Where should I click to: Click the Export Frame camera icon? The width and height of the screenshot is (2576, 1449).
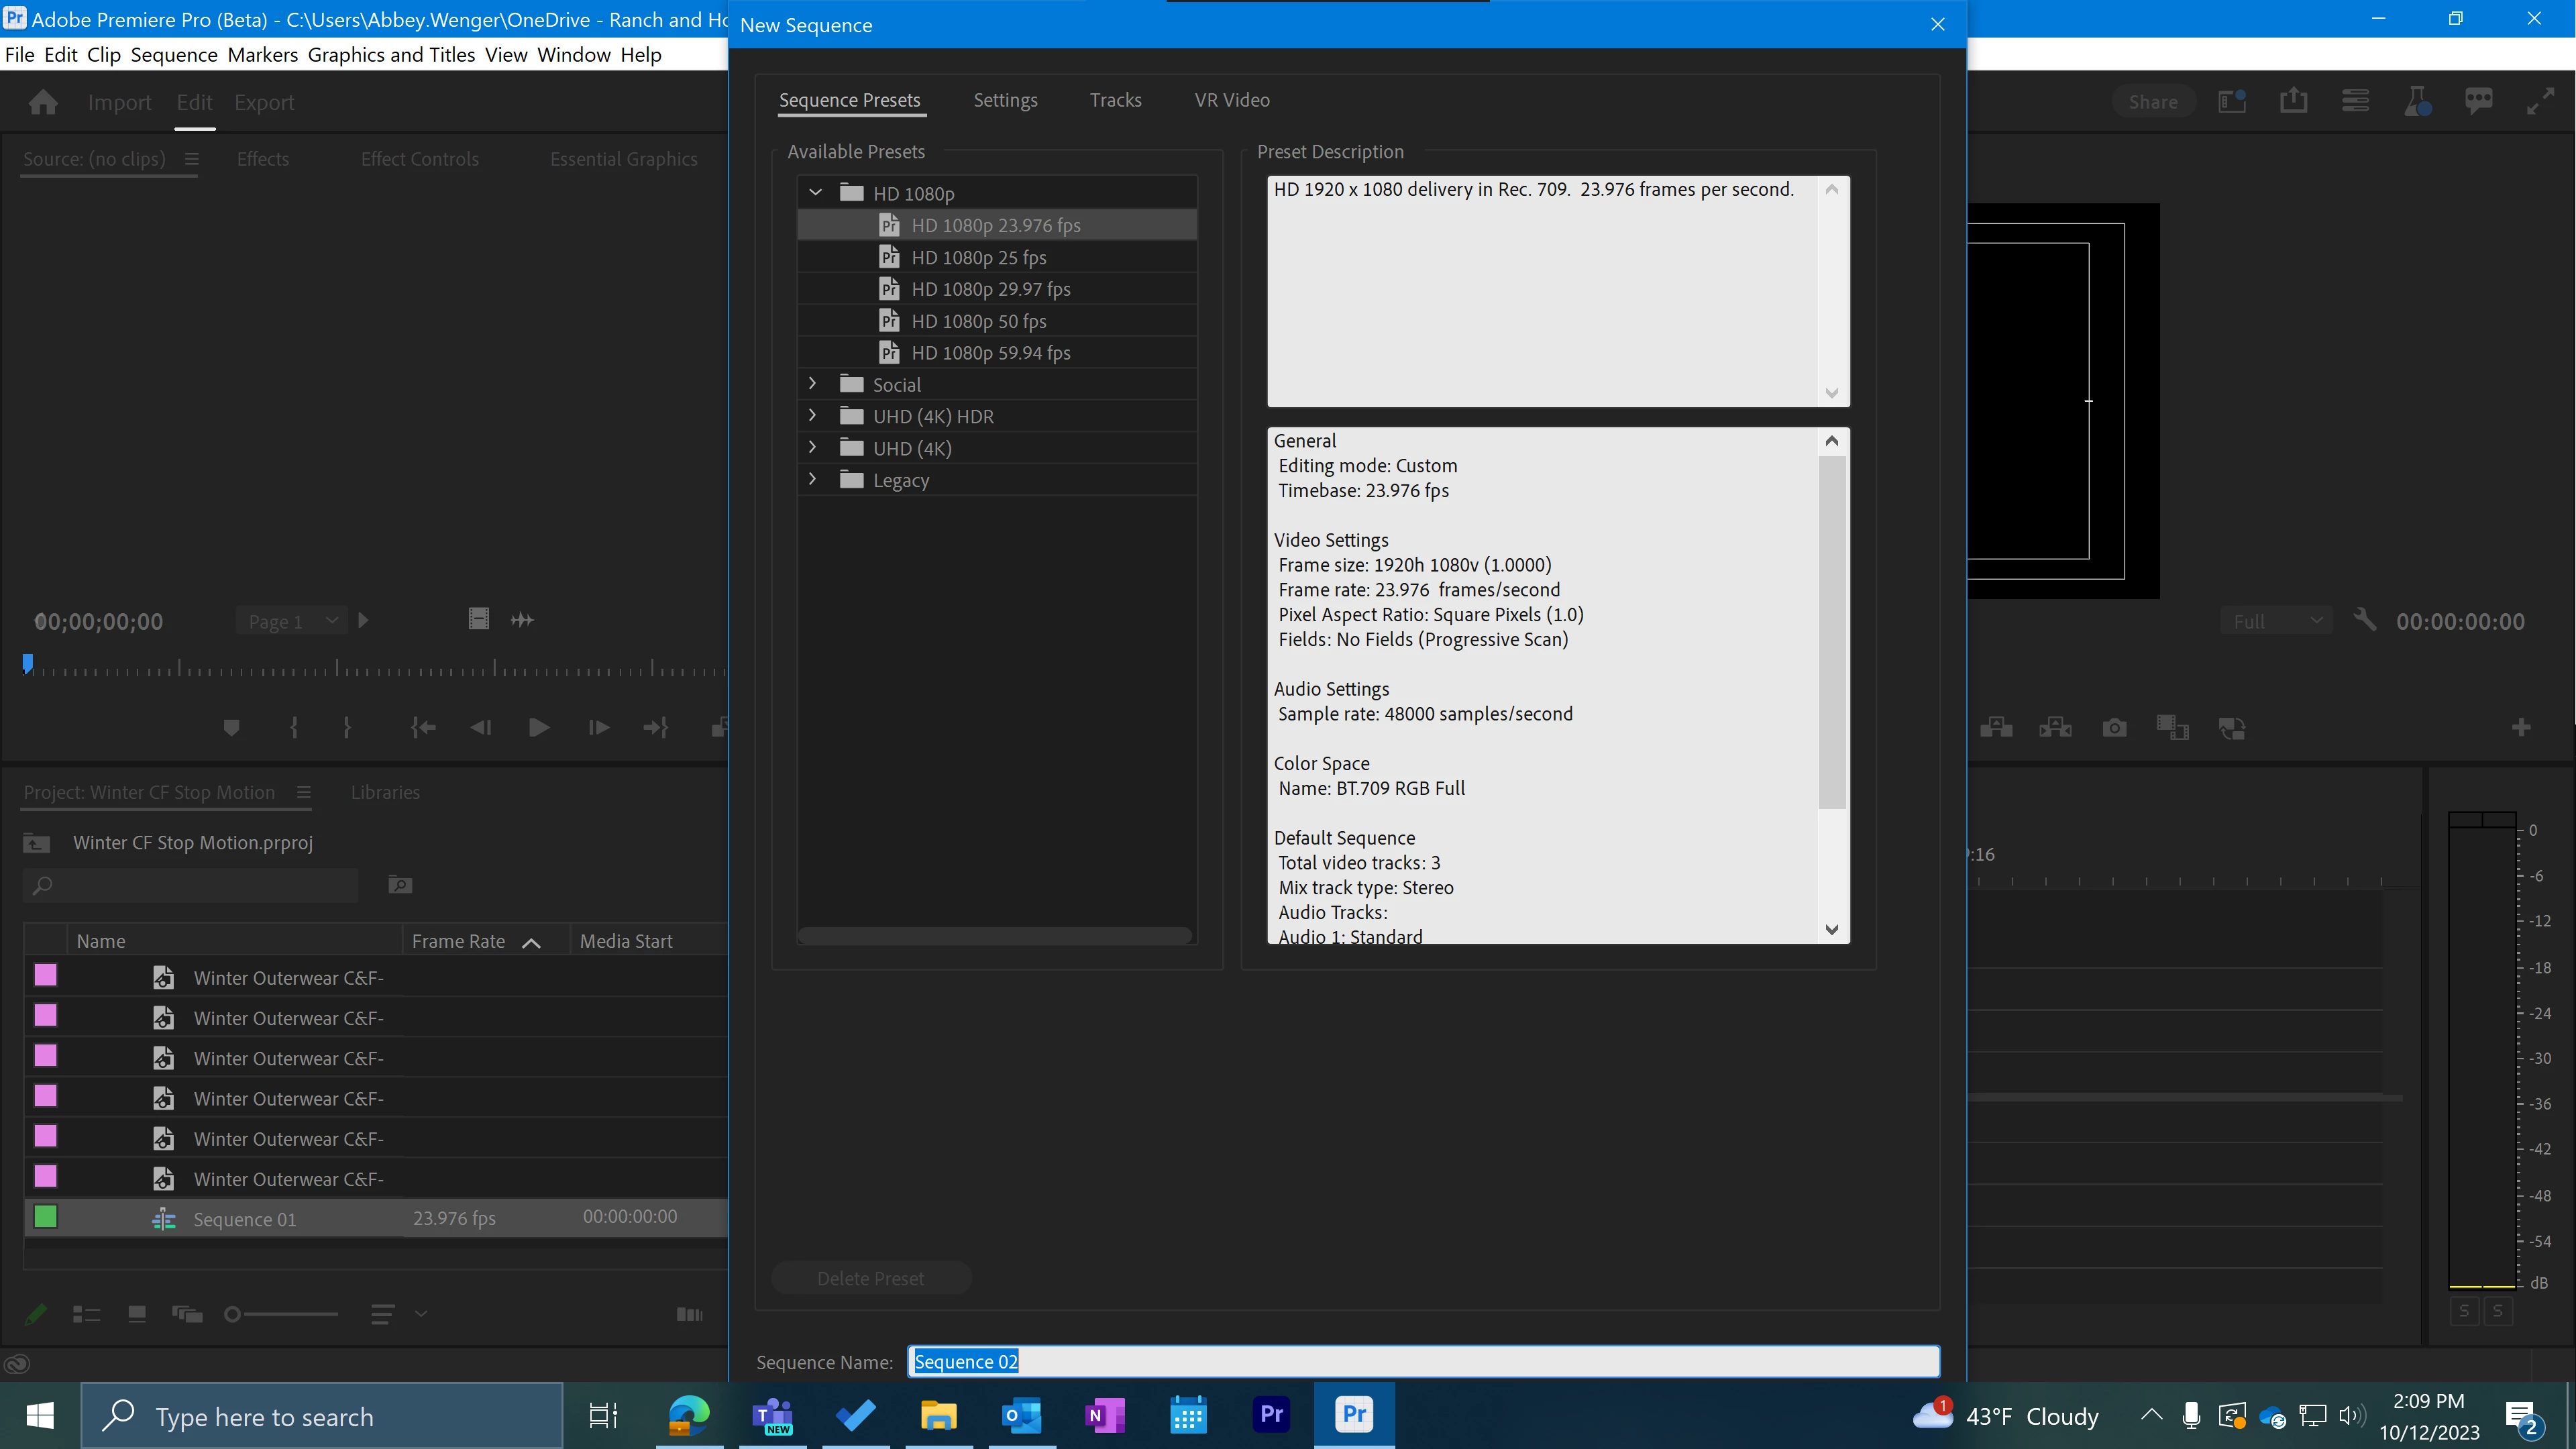2114,728
